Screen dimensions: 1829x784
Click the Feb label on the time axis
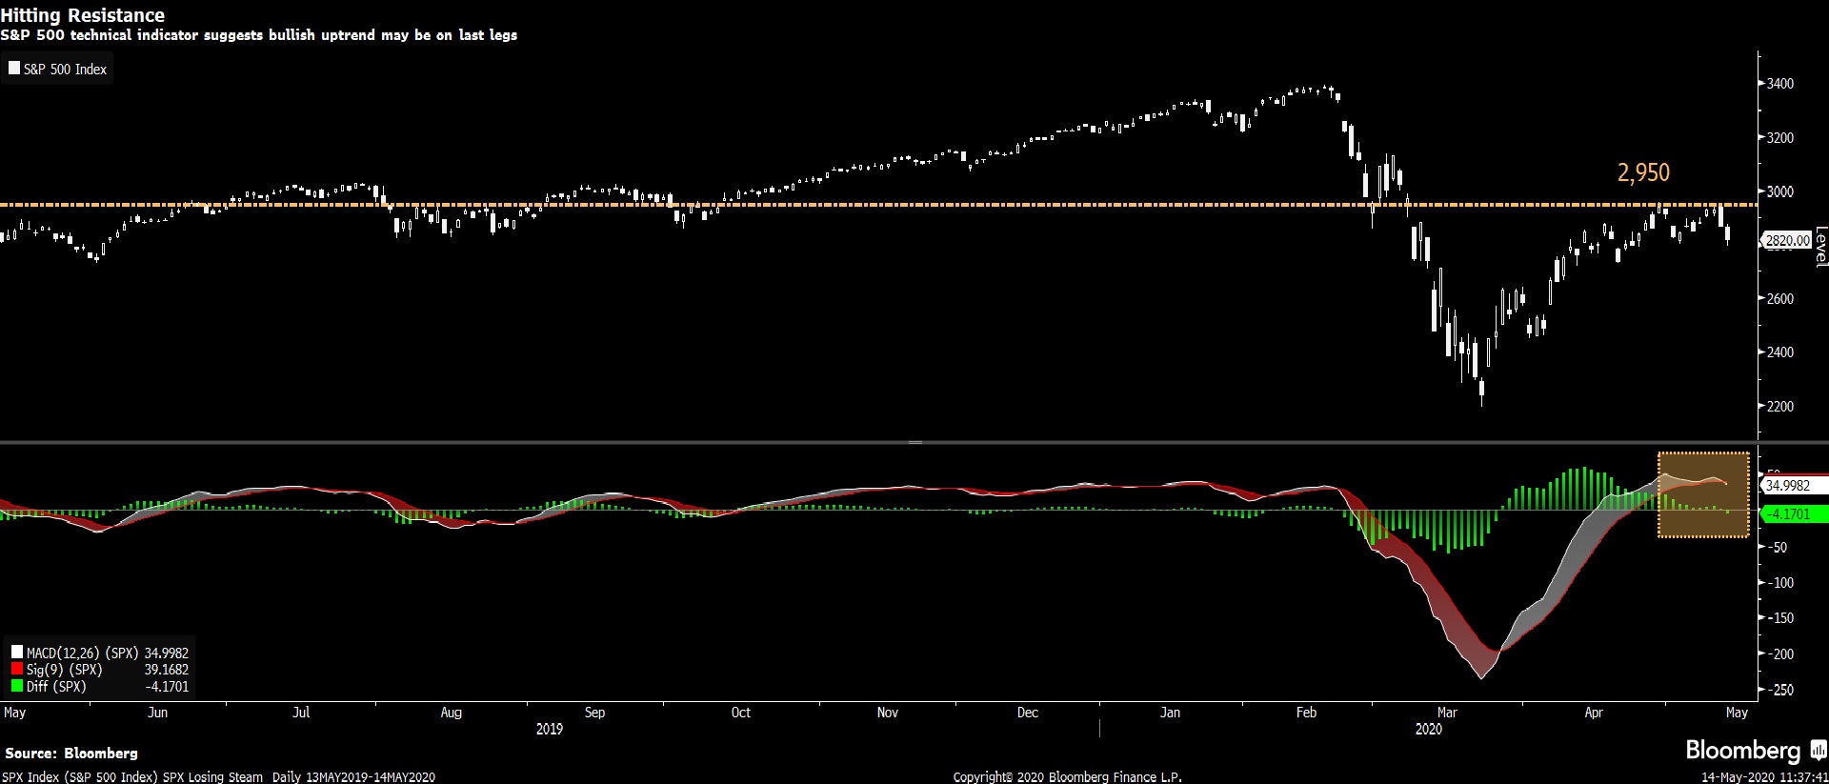click(x=1306, y=713)
